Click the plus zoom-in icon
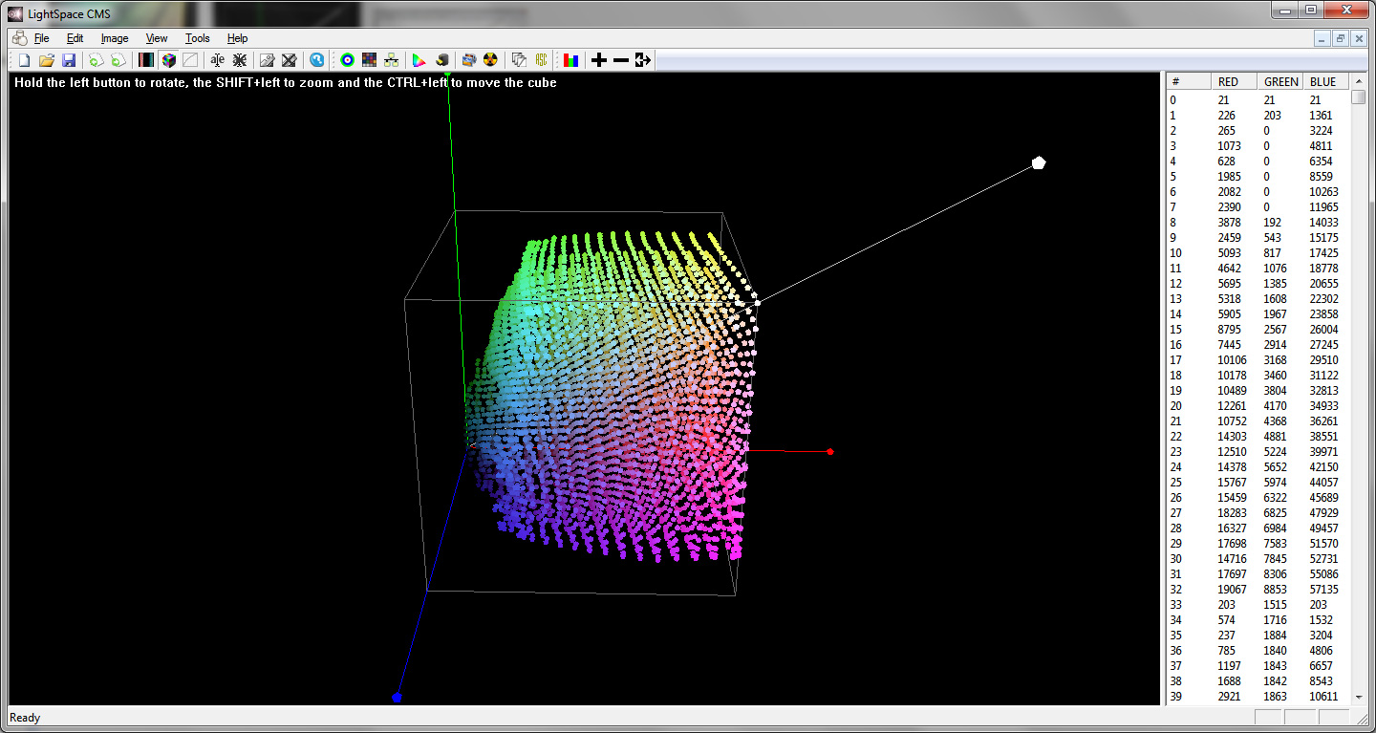1376x733 pixels. point(599,60)
